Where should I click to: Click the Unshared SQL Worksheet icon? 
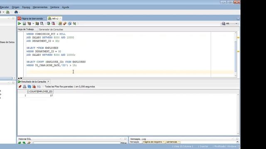coord(60,24)
